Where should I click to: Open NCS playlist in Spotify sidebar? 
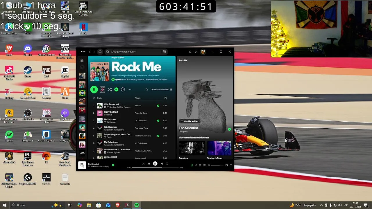click(x=82, y=153)
